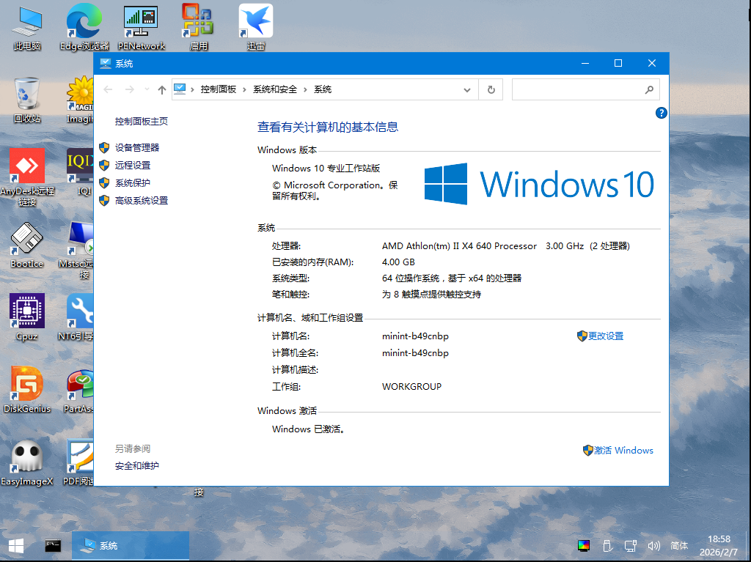Go back to 控制面板主页
The image size is (751, 562).
pos(142,122)
